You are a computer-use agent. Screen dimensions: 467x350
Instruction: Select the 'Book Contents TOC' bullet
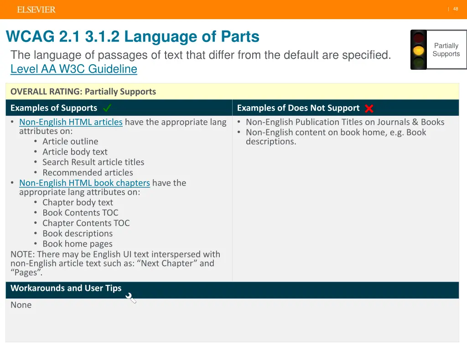(x=80, y=213)
